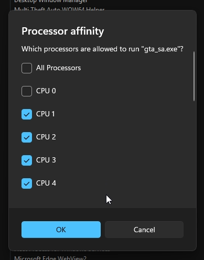
Task: Select the Multi Theft Auto WOW64 Helper row
Action: point(59,9)
